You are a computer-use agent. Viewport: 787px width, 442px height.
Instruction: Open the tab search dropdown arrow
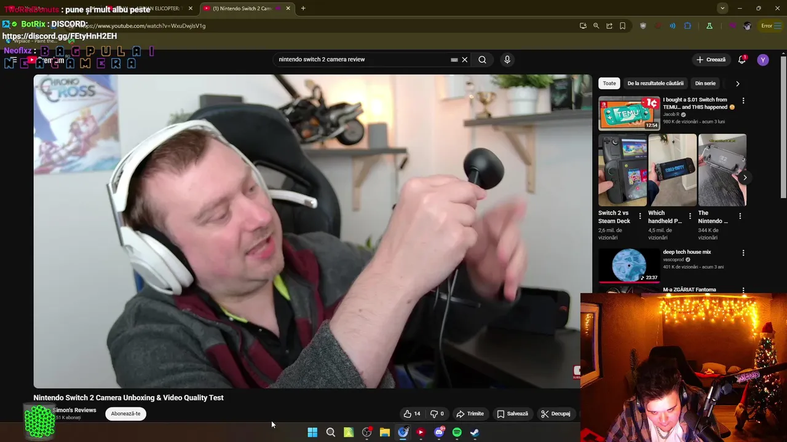722,9
